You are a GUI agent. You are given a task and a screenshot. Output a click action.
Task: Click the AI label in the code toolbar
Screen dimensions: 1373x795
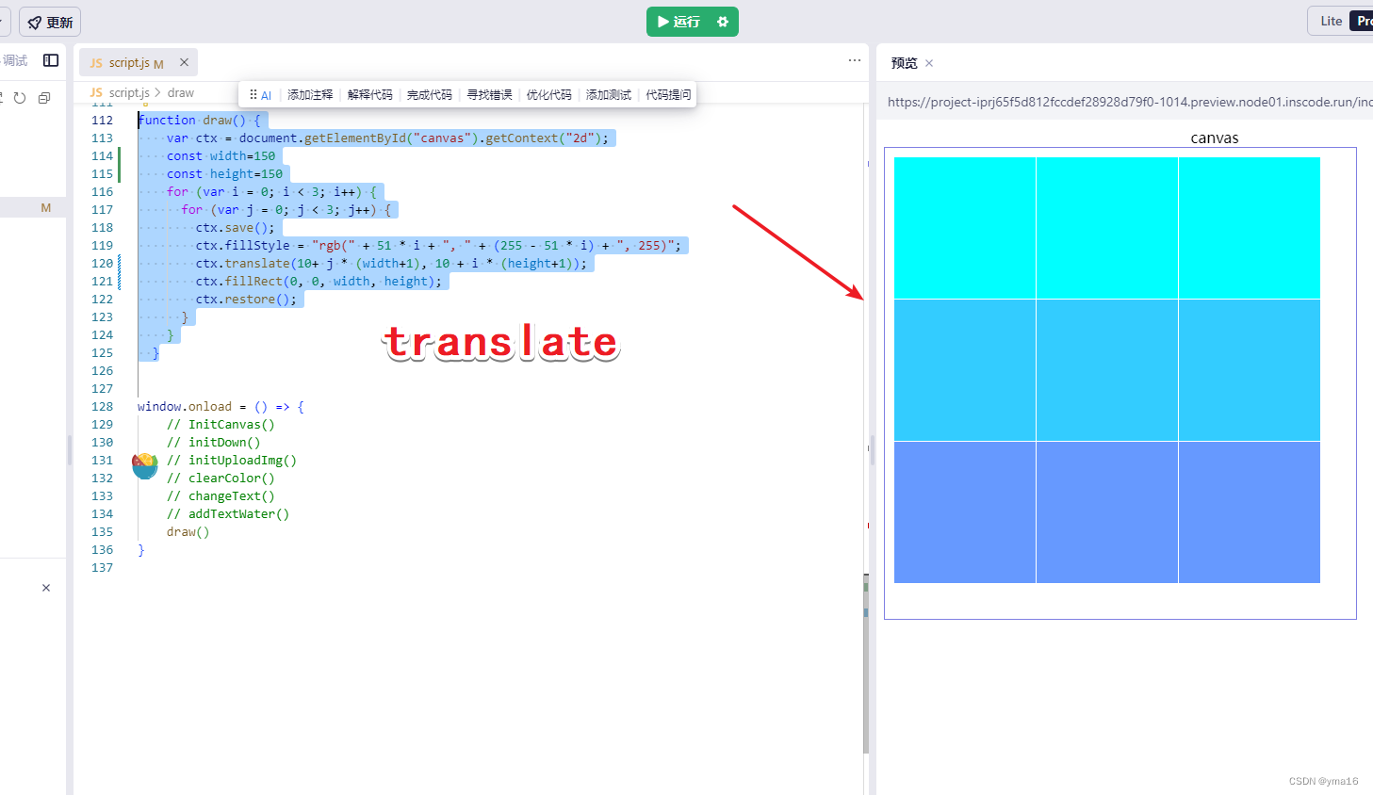[267, 95]
